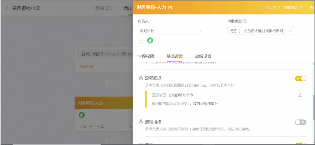Screen dimensions: 315x145
Task: Click the 筛选数据 link on the branch card
Action: (86, 67)
